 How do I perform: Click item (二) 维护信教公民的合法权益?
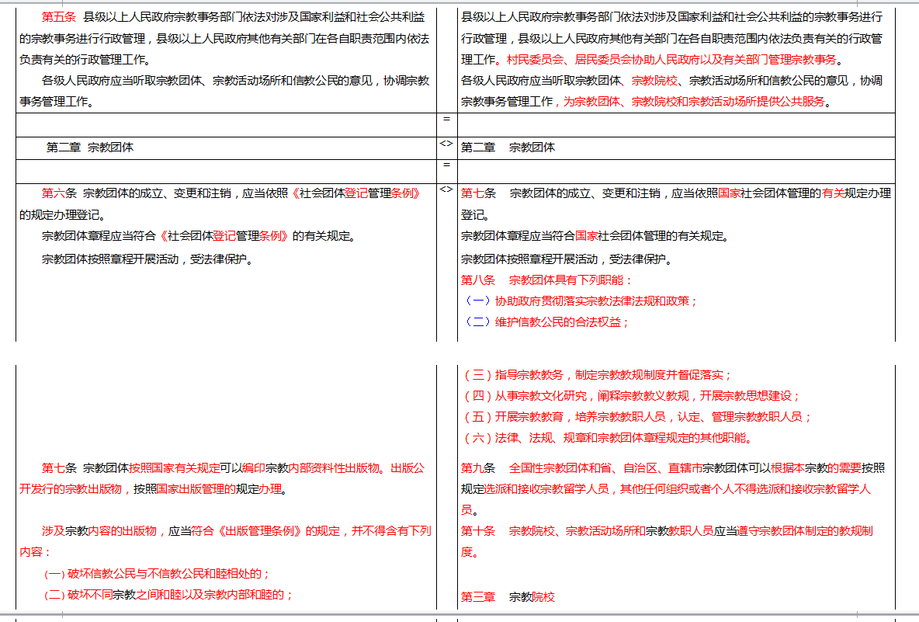tap(546, 321)
